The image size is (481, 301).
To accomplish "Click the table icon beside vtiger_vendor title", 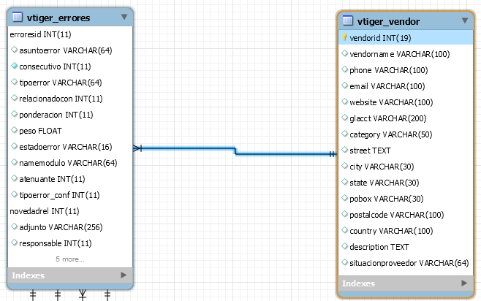I will (348, 20).
